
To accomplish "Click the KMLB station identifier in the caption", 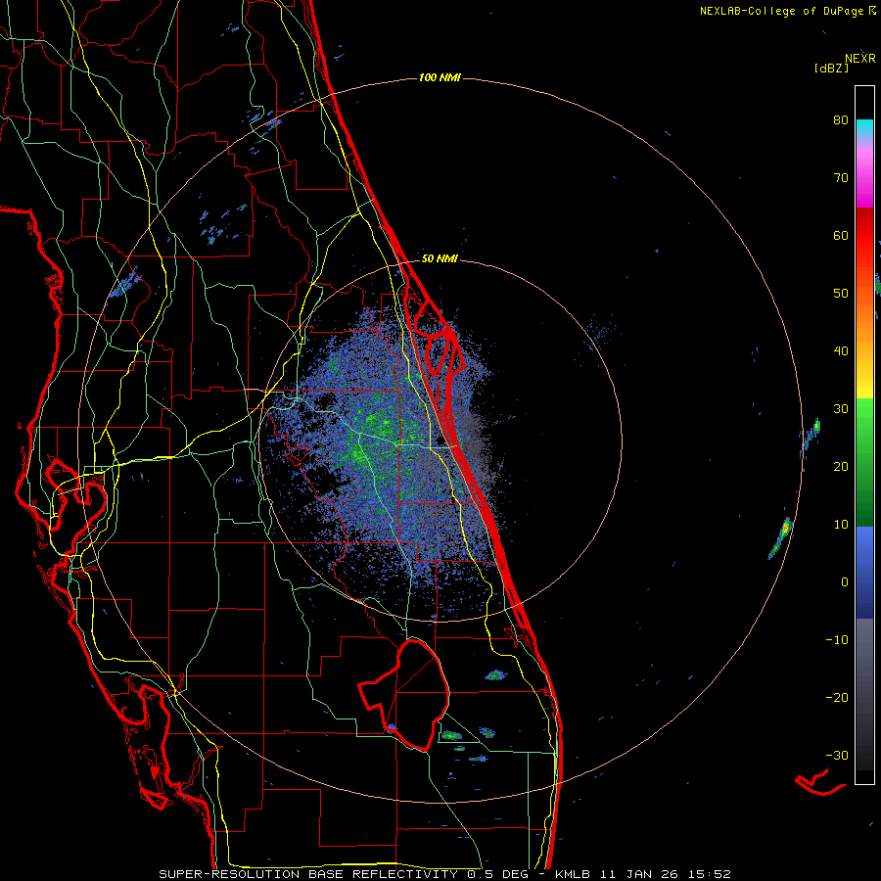I will click(572, 874).
